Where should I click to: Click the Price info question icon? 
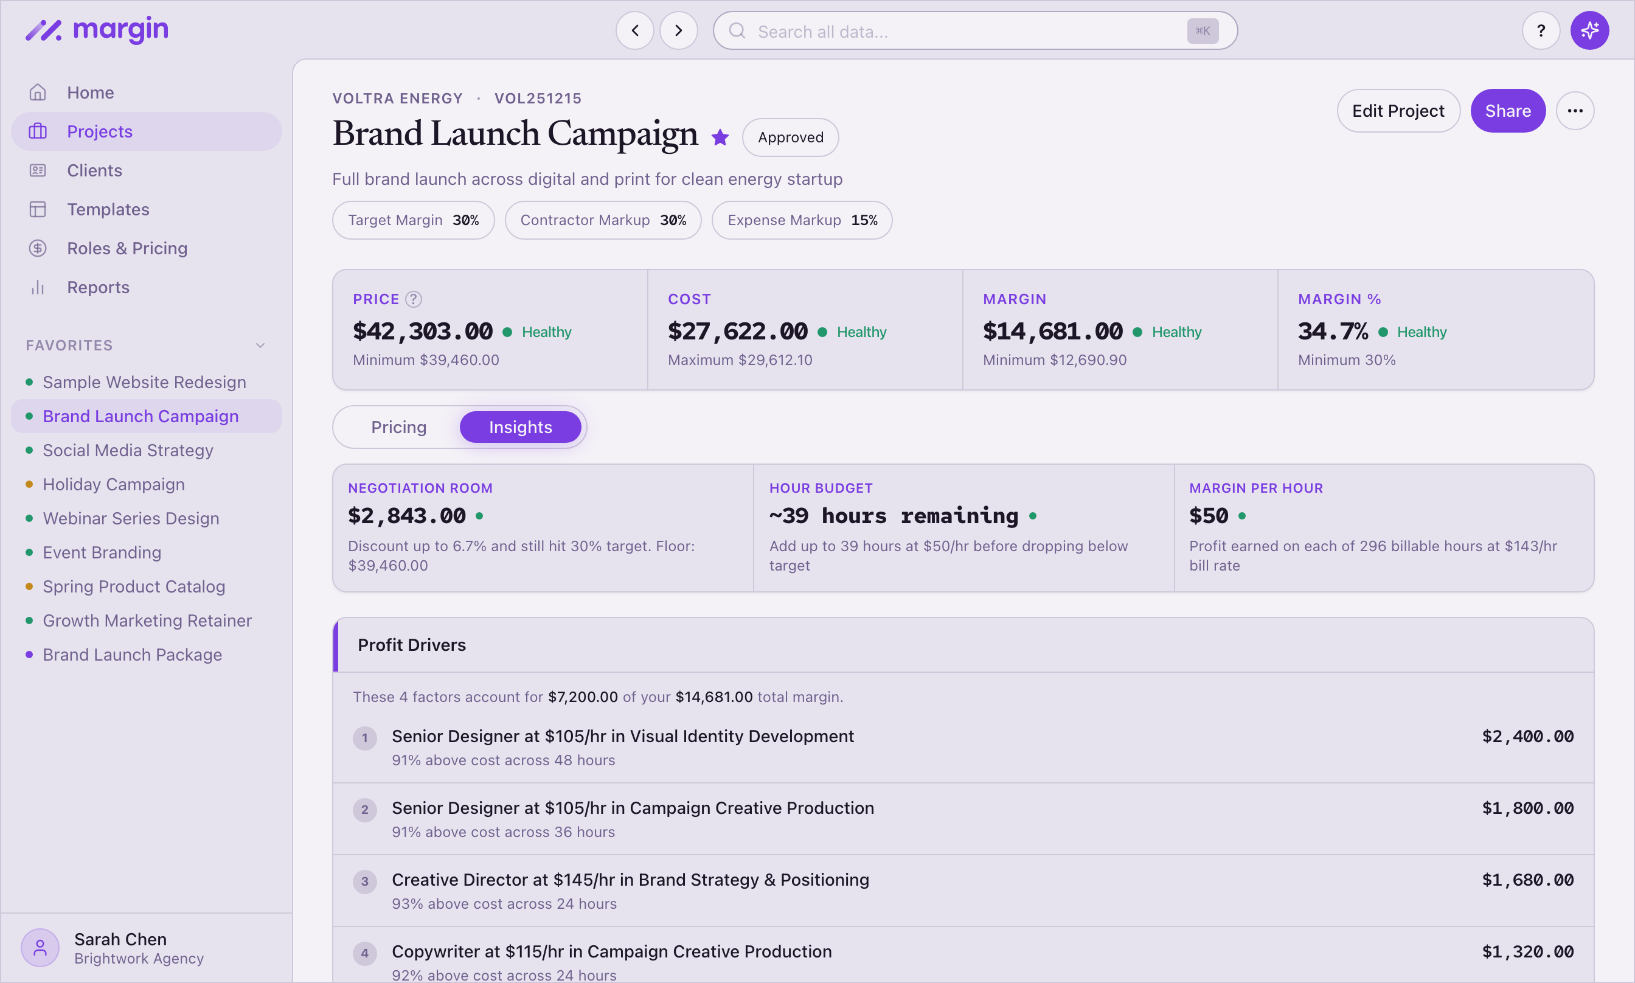pyautogui.click(x=413, y=299)
